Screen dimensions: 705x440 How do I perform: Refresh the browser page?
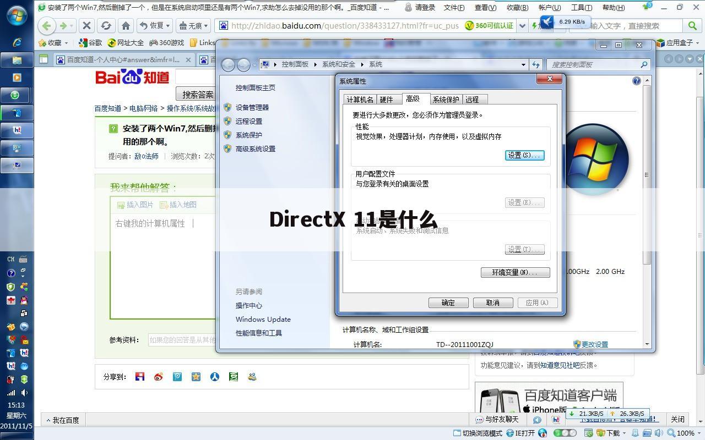pyautogui.click(x=106, y=25)
